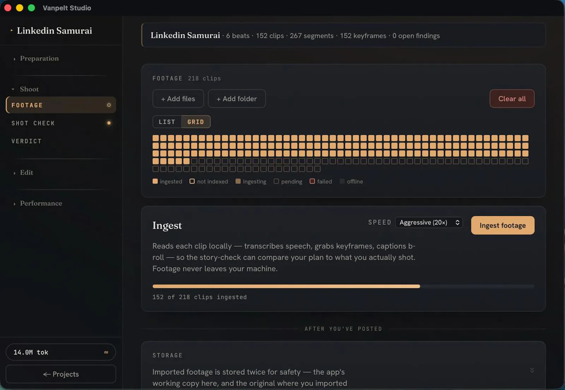
Task: Click the Add files button
Action: coord(178,99)
